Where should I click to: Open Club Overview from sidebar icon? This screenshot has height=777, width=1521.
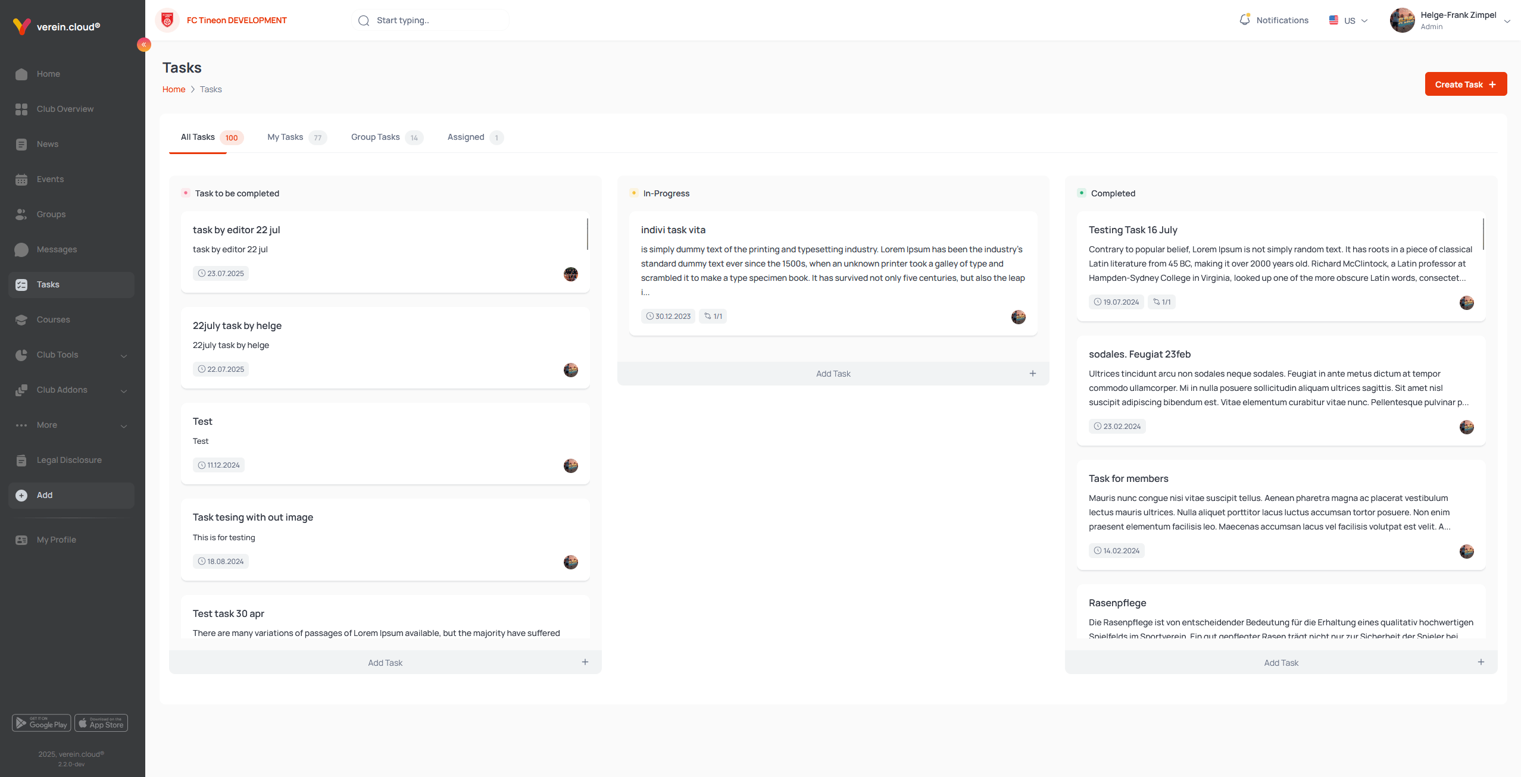[21, 109]
